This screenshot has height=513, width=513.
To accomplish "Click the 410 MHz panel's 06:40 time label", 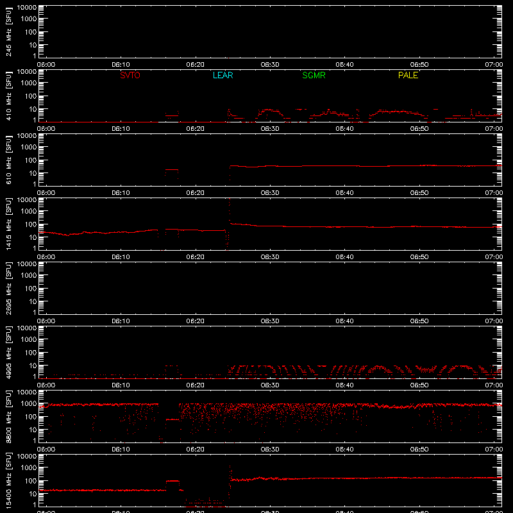I will click(344, 129).
